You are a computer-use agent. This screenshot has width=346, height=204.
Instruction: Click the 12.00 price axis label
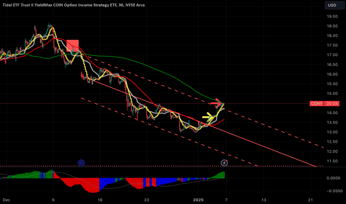coord(332,151)
